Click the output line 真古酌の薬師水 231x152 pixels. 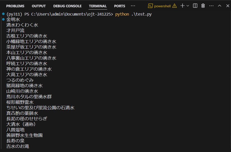22,113
